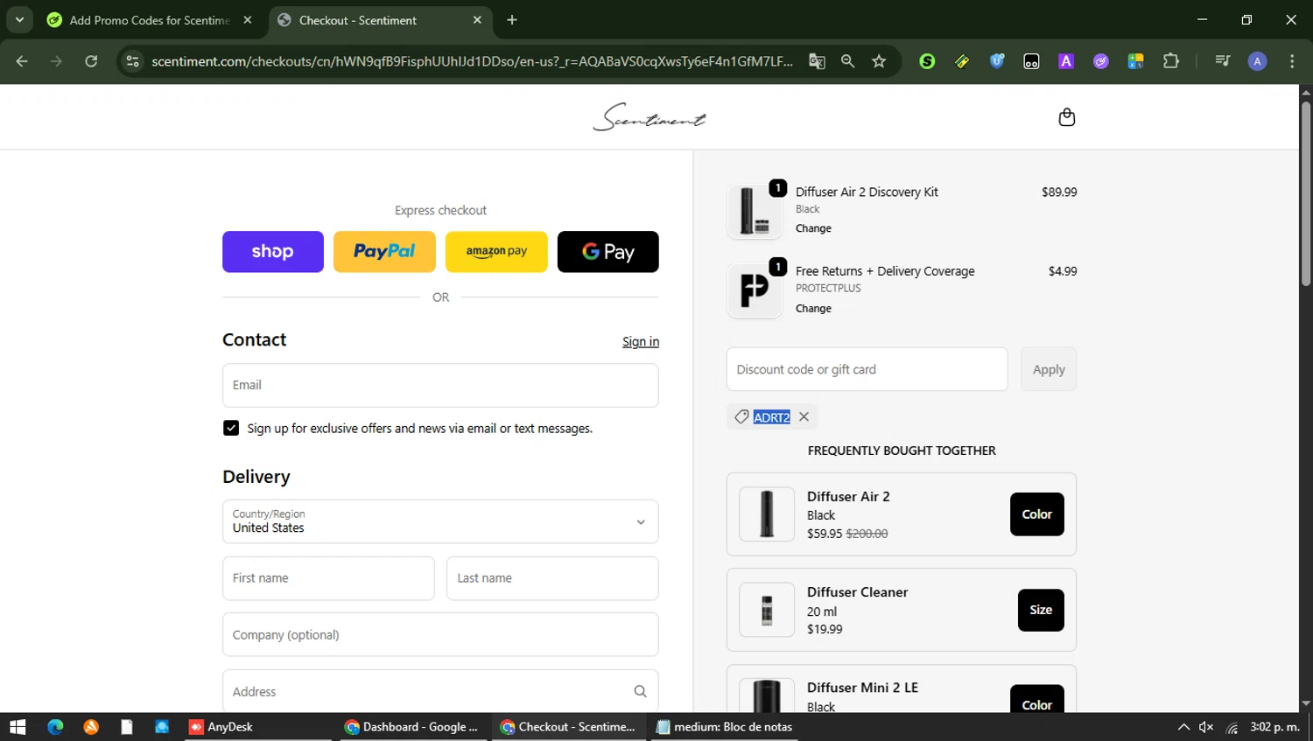
Task: Open the purple A extension icon
Action: click(x=1066, y=61)
